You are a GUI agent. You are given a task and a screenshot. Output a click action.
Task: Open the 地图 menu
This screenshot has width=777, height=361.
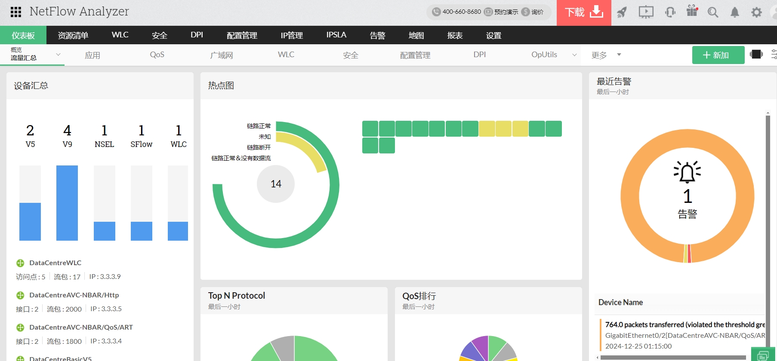click(x=416, y=35)
